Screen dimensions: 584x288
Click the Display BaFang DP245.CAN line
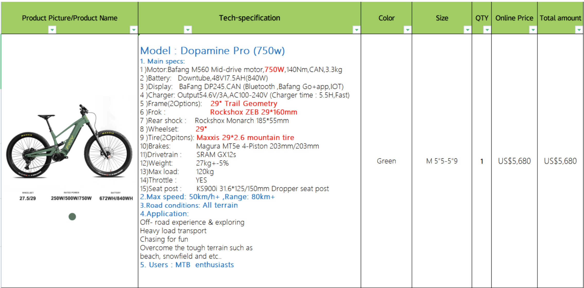pyautogui.click(x=242, y=87)
